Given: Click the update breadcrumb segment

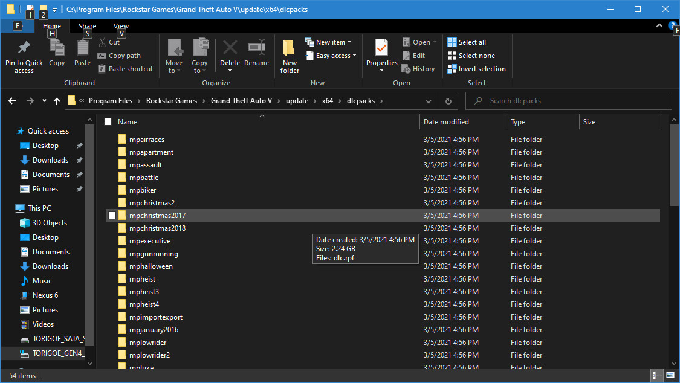Looking at the screenshot, I should [x=297, y=101].
